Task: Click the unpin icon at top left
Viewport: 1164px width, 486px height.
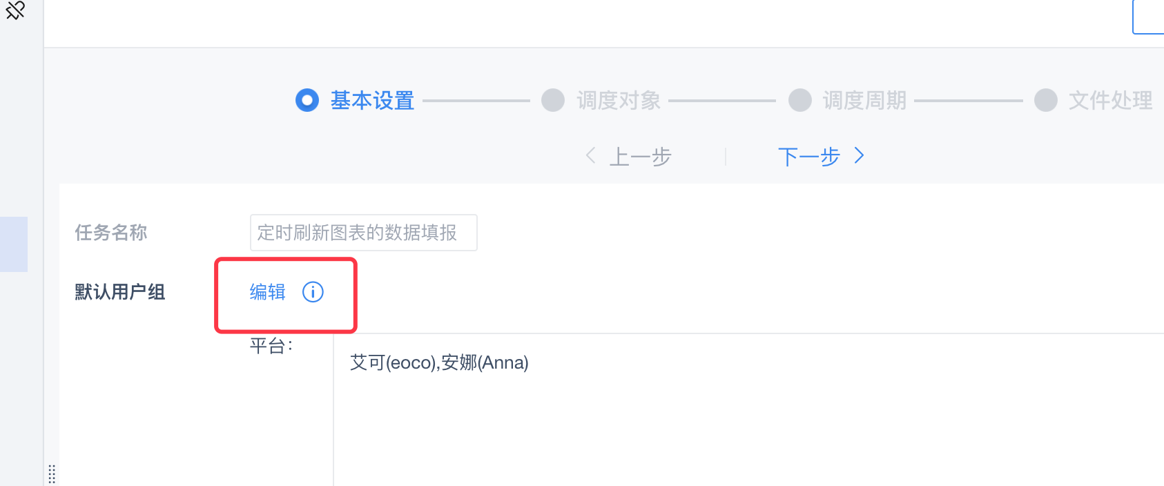Action: [15, 10]
